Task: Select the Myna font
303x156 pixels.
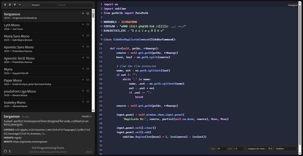Action: tap(46, 71)
